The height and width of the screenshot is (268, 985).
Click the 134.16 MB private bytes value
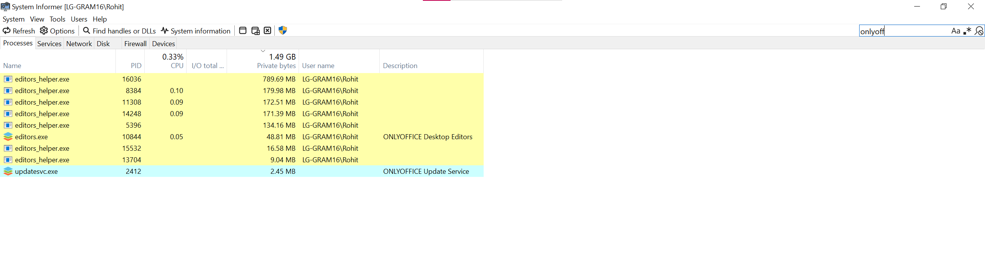click(x=279, y=125)
